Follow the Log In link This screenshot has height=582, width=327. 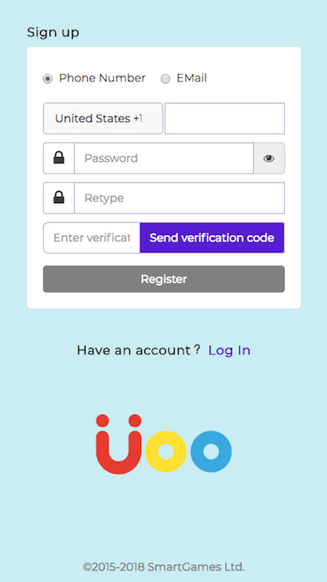coord(230,350)
